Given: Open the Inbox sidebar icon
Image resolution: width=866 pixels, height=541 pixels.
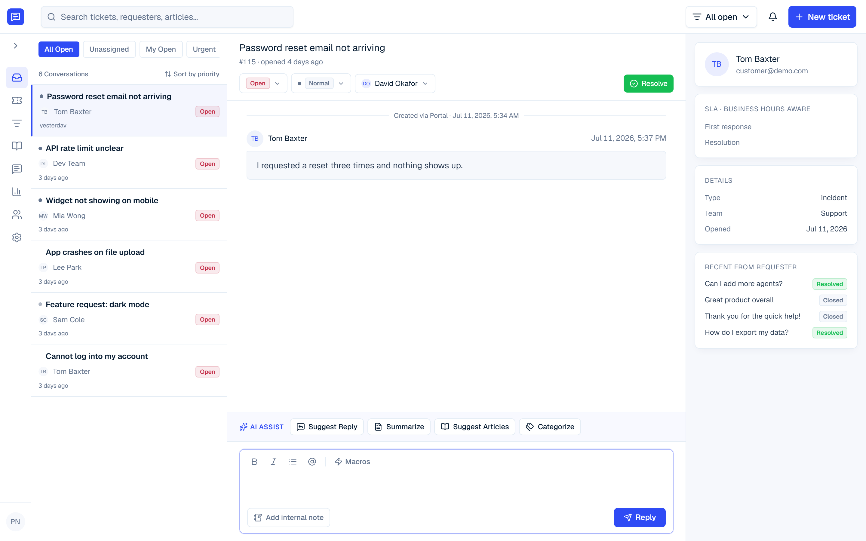Looking at the screenshot, I should (17, 77).
